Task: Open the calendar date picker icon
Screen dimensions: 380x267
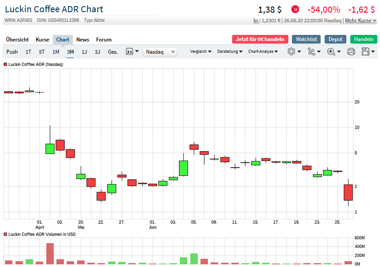Action: click(x=130, y=51)
